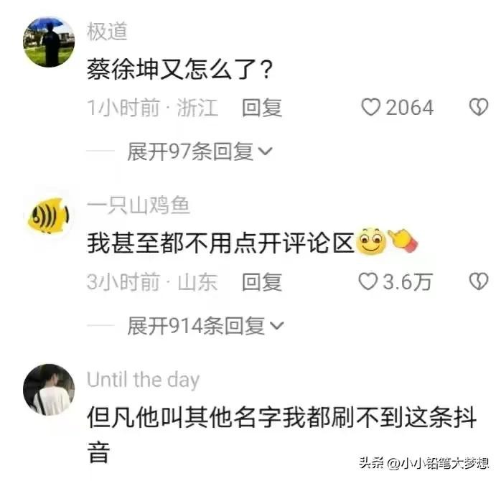Open Until the day's avatar profile
The height and width of the screenshot is (481, 501).
(x=49, y=390)
